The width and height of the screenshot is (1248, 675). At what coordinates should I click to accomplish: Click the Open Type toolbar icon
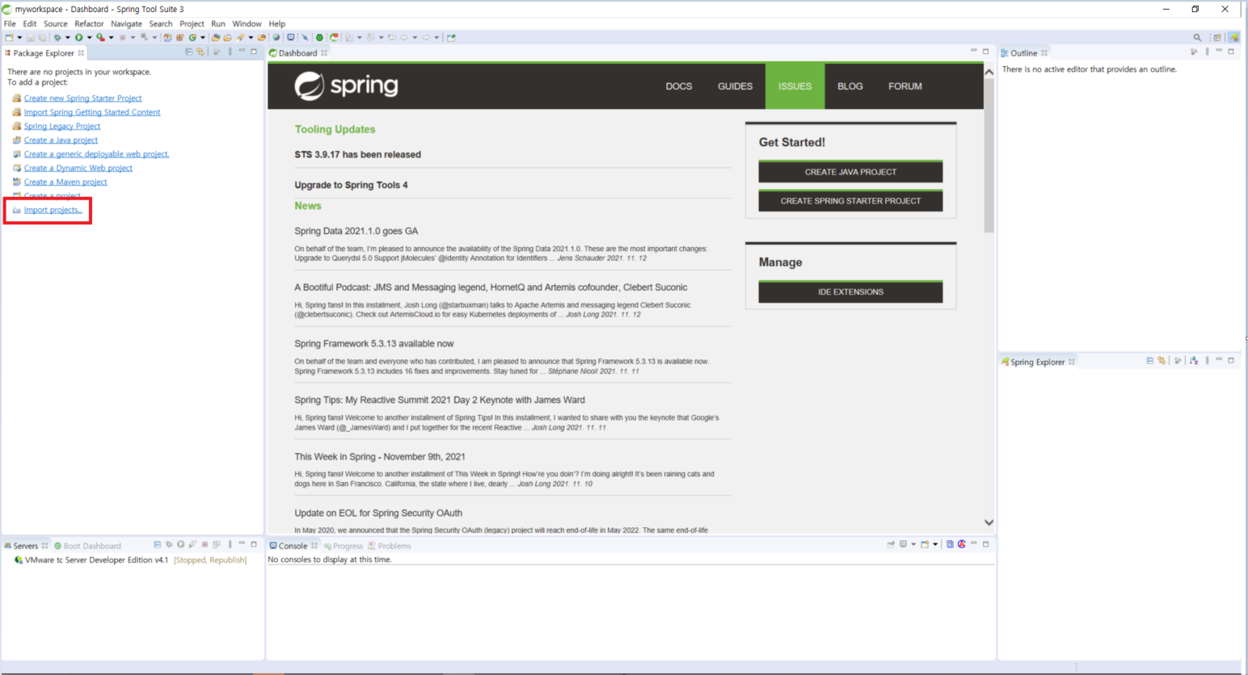216,37
